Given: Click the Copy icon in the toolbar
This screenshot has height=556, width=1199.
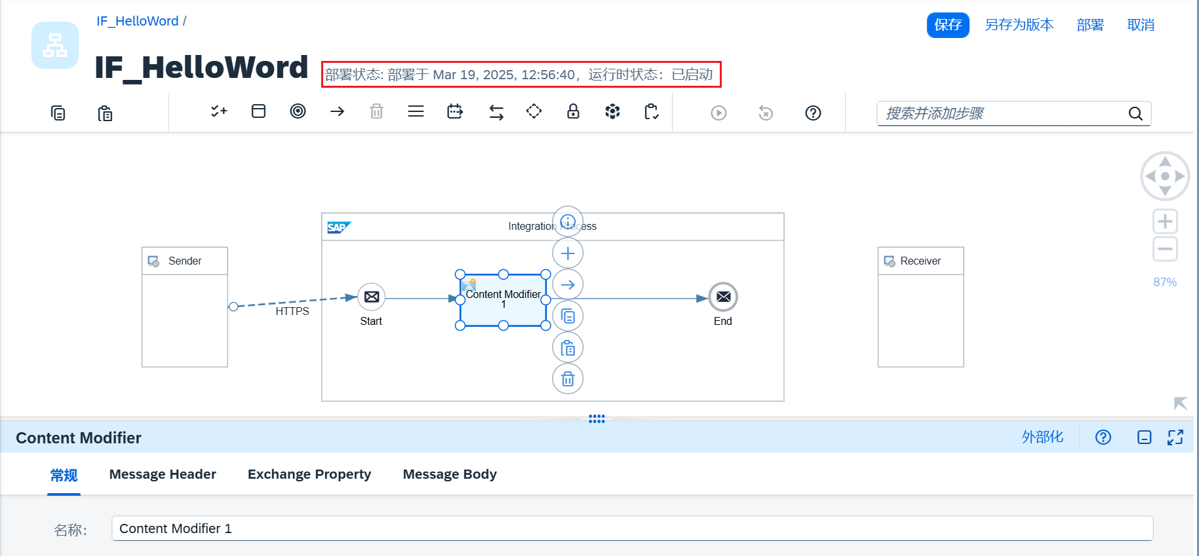Looking at the screenshot, I should point(58,113).
